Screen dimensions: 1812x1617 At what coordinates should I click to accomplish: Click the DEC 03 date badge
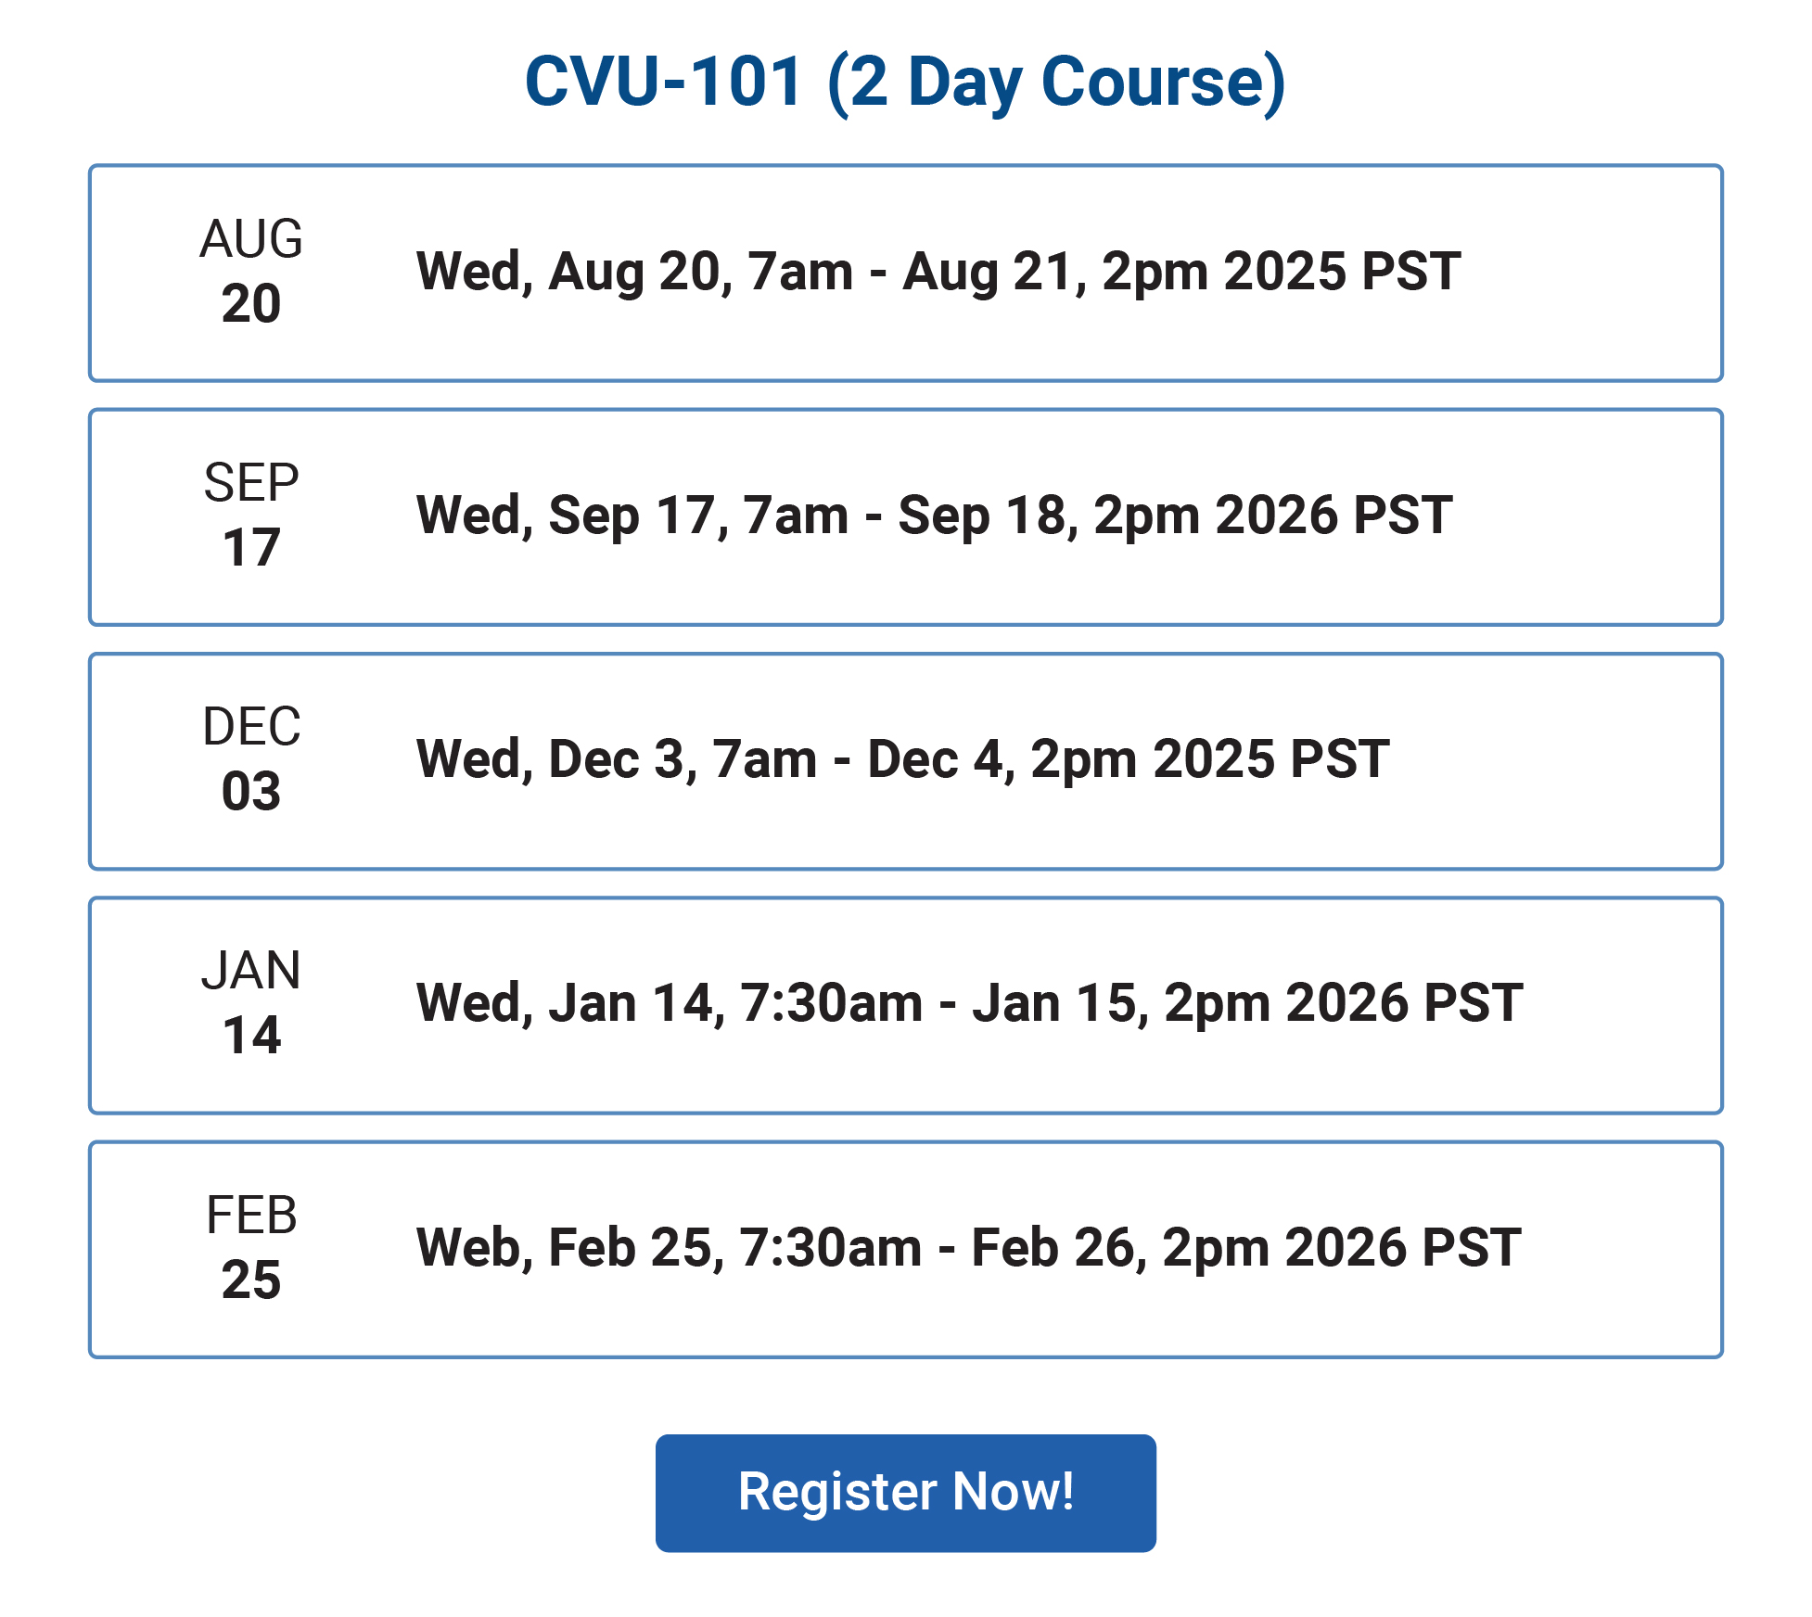[x=251, y=758]
